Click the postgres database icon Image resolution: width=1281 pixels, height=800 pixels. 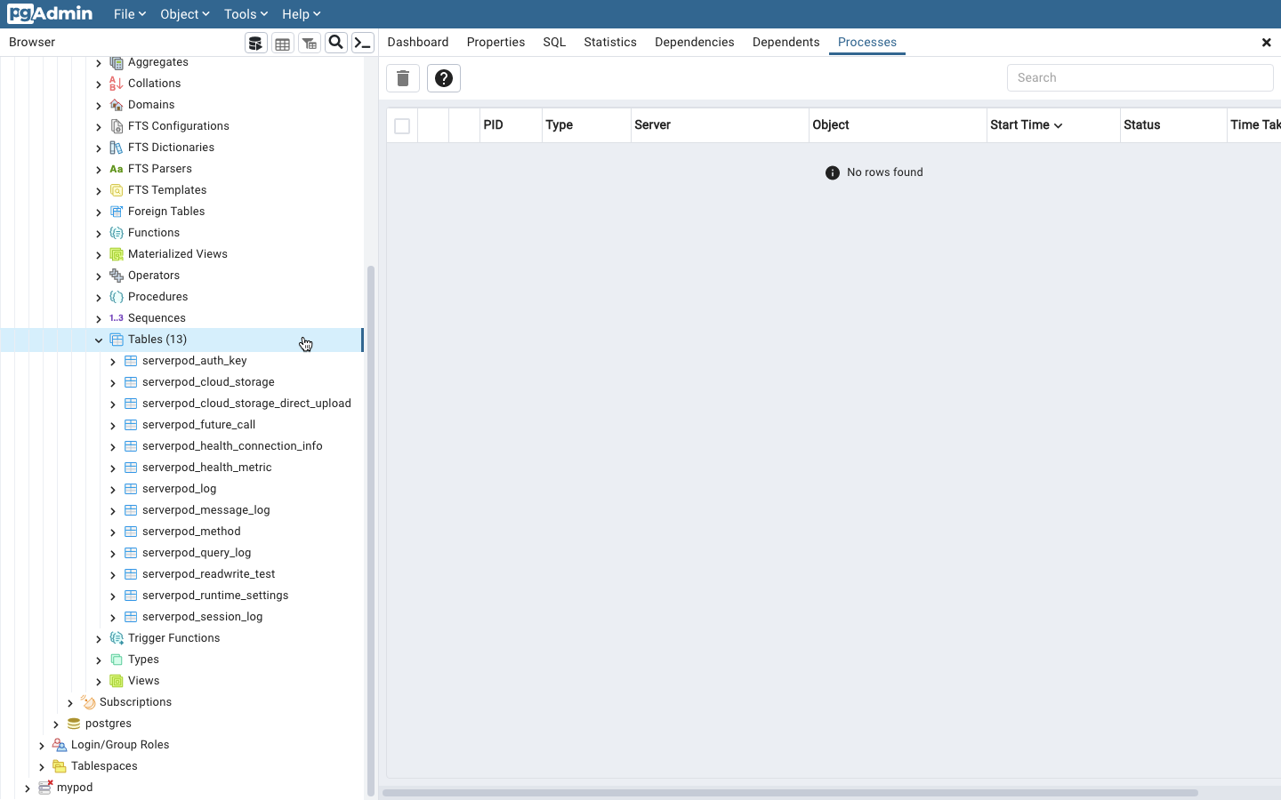[74, 724]
